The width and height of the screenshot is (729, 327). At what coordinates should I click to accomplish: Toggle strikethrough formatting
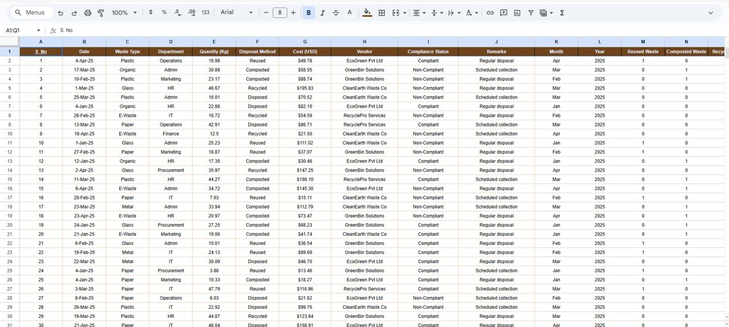336,13
